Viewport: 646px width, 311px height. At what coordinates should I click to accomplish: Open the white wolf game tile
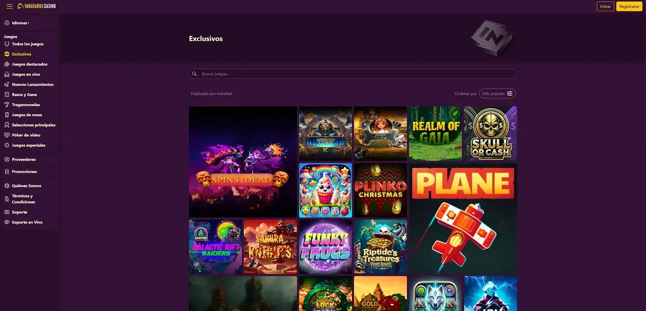click(x=435, y=293)
